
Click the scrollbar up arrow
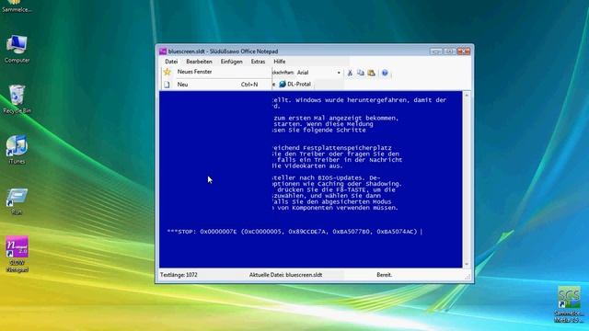(467, 96)
